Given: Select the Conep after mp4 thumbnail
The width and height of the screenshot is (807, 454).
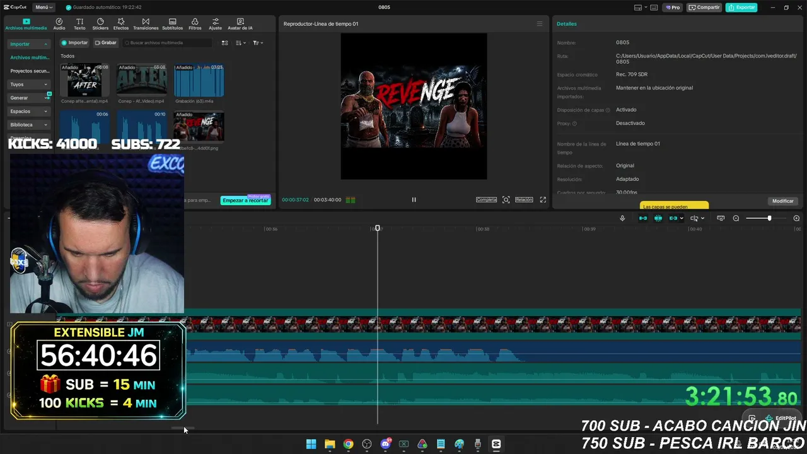Looking at the screenshot, I should (x=84, y=79).
